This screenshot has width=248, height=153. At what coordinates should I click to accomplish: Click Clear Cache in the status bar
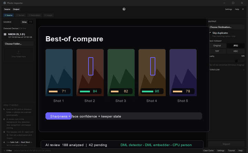(x=208, y=151)
